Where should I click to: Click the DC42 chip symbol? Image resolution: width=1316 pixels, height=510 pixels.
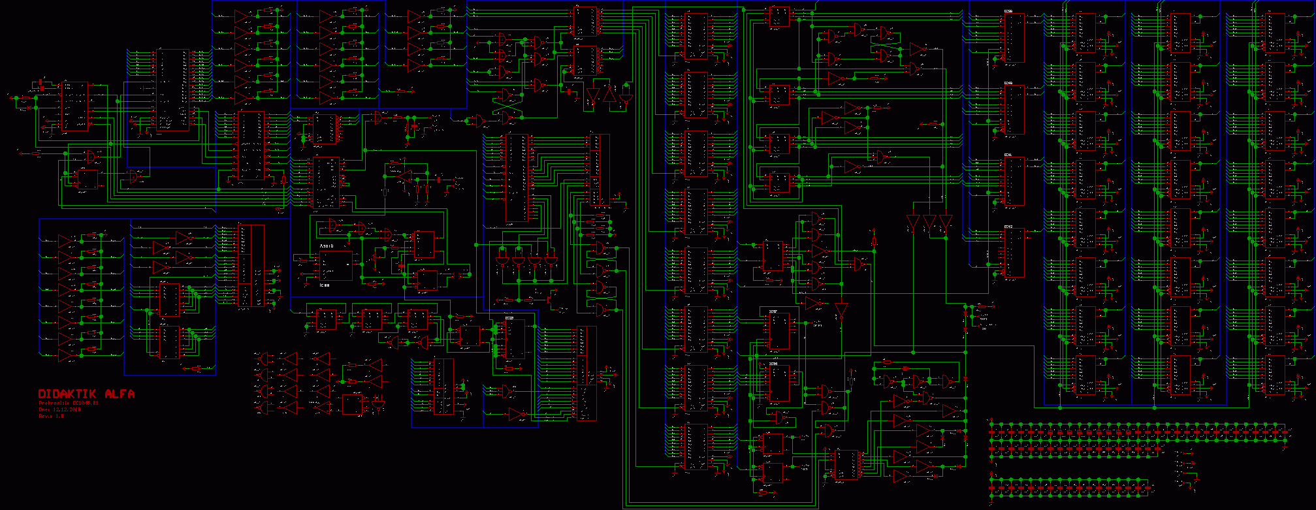click(1014, 253)
